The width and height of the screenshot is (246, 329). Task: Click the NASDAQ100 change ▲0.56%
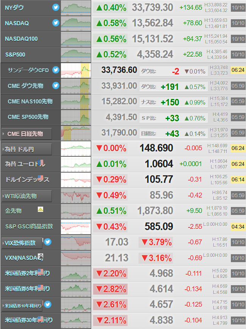(111, 39)
